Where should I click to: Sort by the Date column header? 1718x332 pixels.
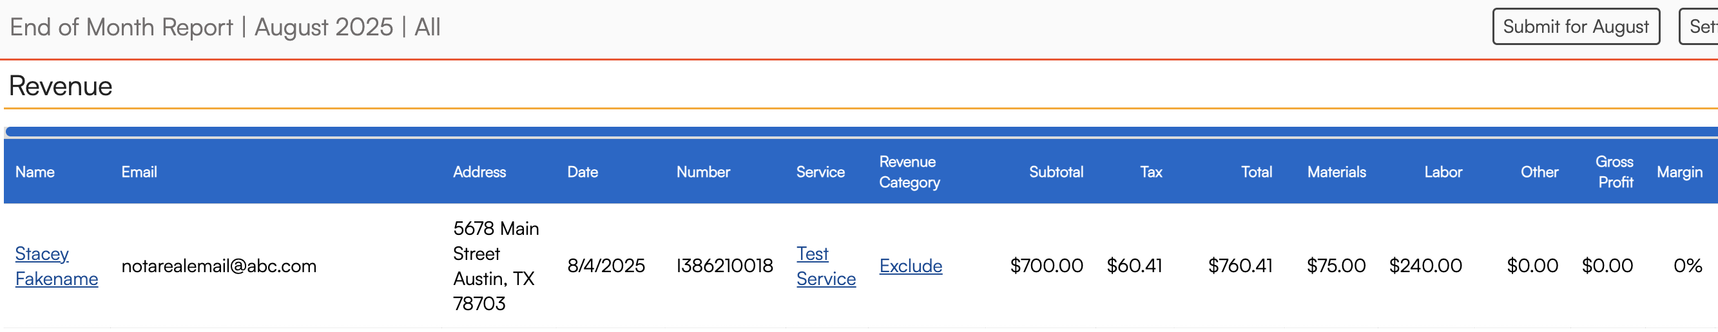[x=583, y=172]
